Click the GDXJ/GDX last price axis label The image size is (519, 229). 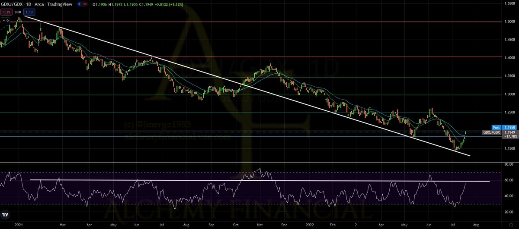(x=491, y=133)
